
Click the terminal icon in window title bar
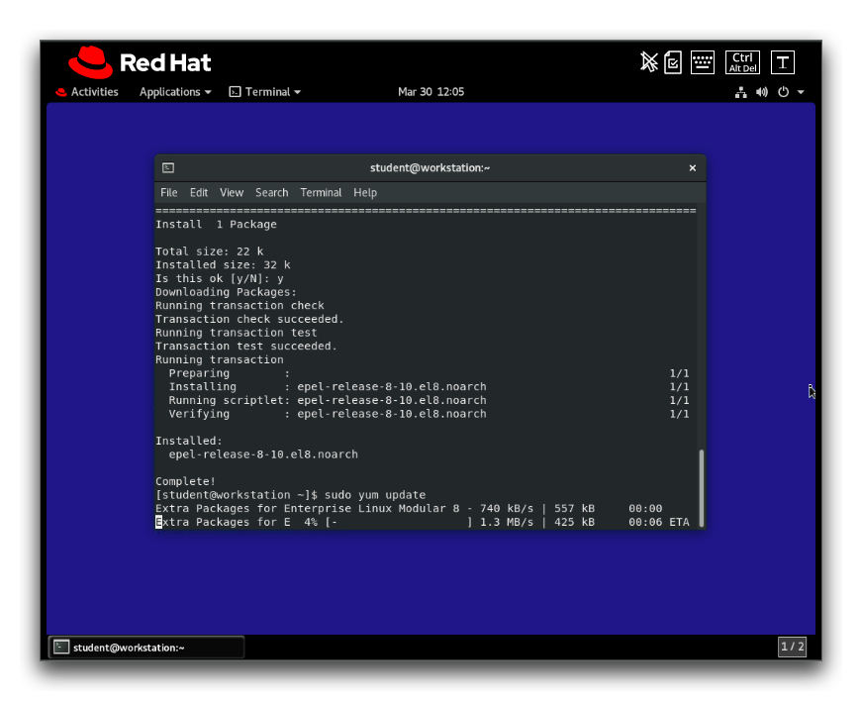click(x=168, y=167)
